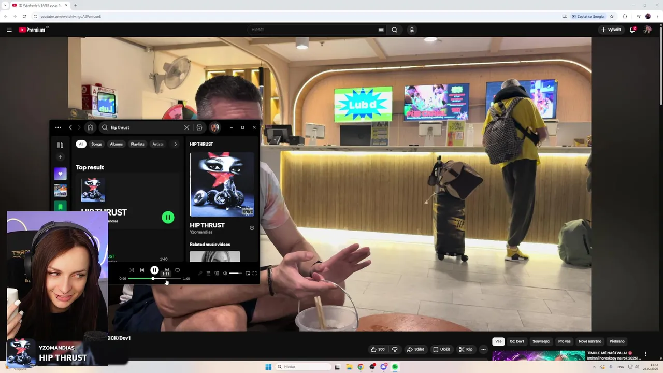Open Spotify miniplayer

pos(248,274)
